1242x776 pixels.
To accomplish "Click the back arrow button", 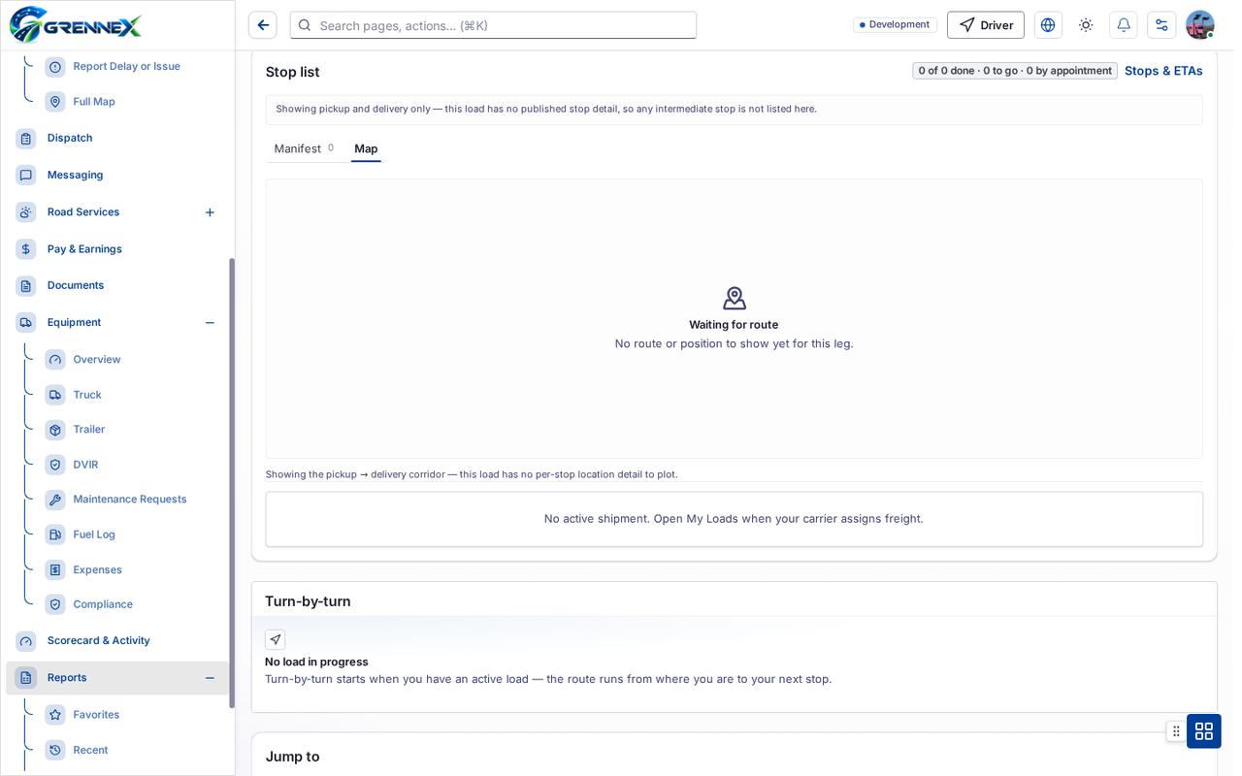I will tap(263, 25).
